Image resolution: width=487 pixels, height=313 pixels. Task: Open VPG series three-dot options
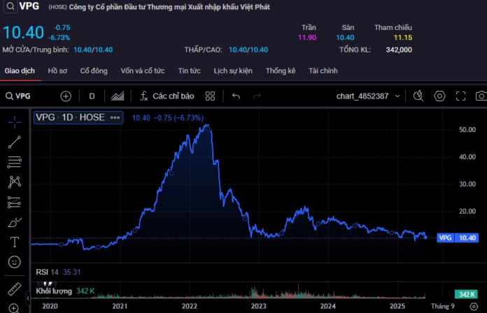(x=115, y=117)
